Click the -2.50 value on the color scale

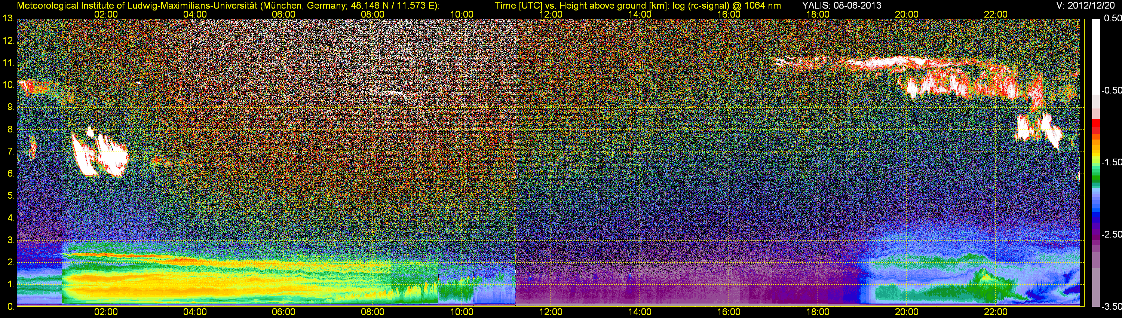(x=1111, y=234)
